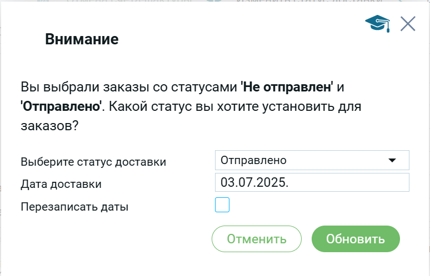This screenshot has height=276, width=430.
Task: Click the Выберите статус доставки label
Action: click(x=93, y=162)
